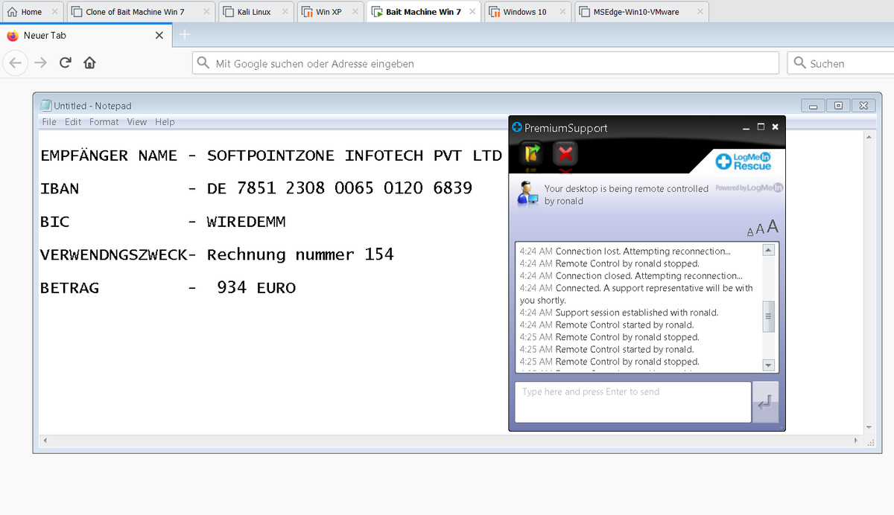This screenshot has width=894, height=515.
Task: Close the Windows 10 VM tab
Action: tap(562, 12)
